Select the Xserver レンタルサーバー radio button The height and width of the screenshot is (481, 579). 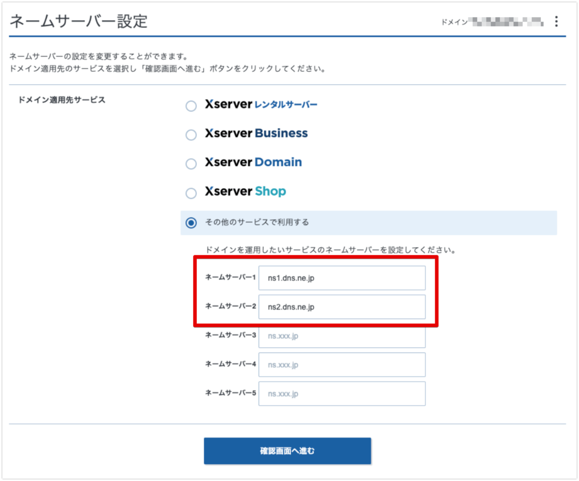pos(191,106)
